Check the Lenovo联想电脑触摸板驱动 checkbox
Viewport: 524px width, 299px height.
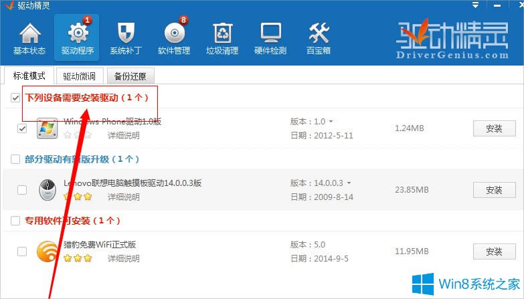pos(22,190)
